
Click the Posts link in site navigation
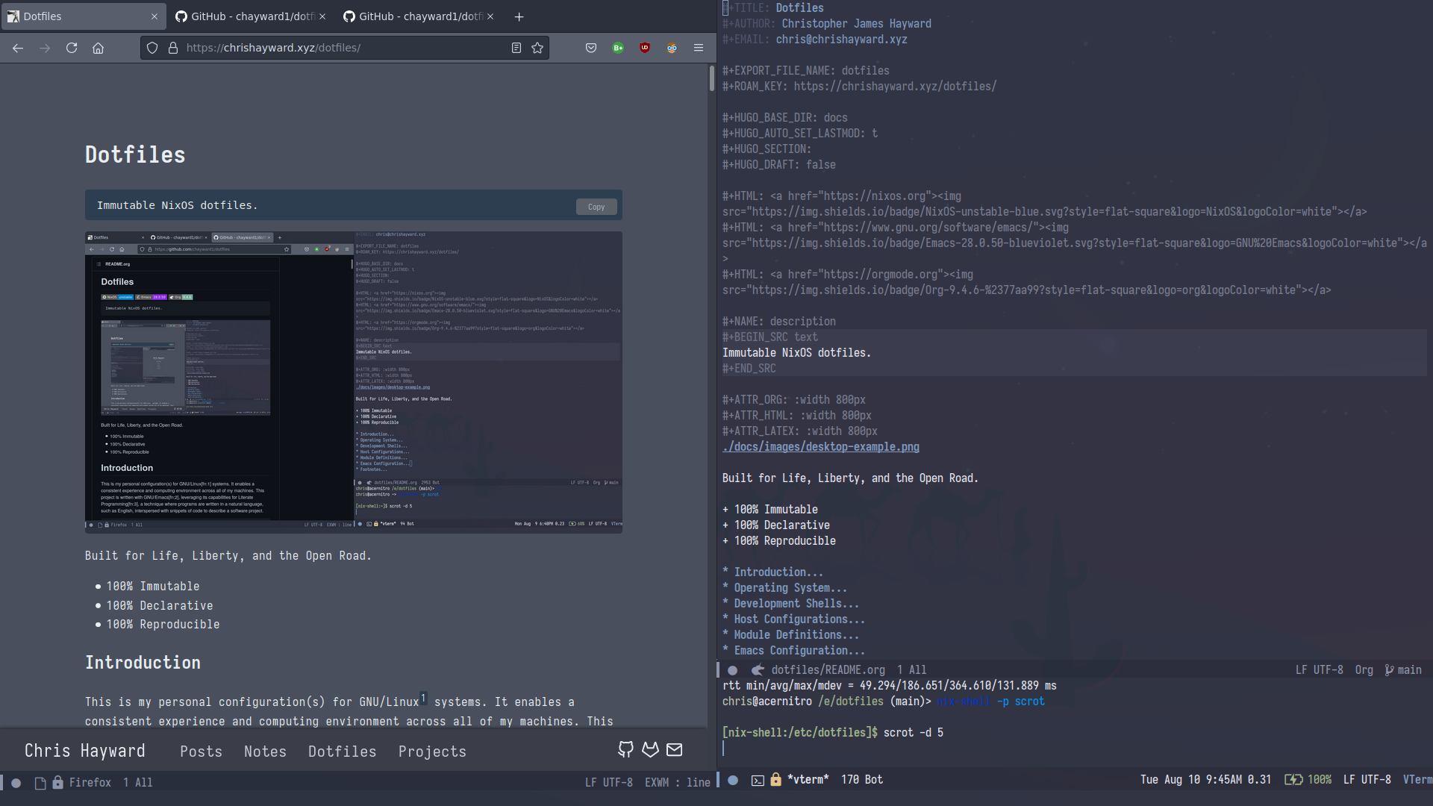point(201,751)
